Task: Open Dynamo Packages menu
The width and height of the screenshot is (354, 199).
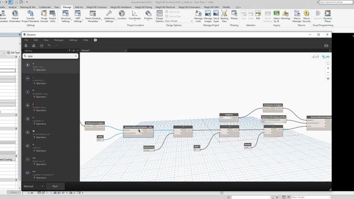Action: pyautogui.click(x=59, y=40)
